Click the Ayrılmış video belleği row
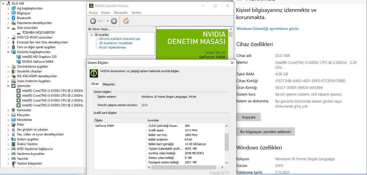 click(186, 153)
